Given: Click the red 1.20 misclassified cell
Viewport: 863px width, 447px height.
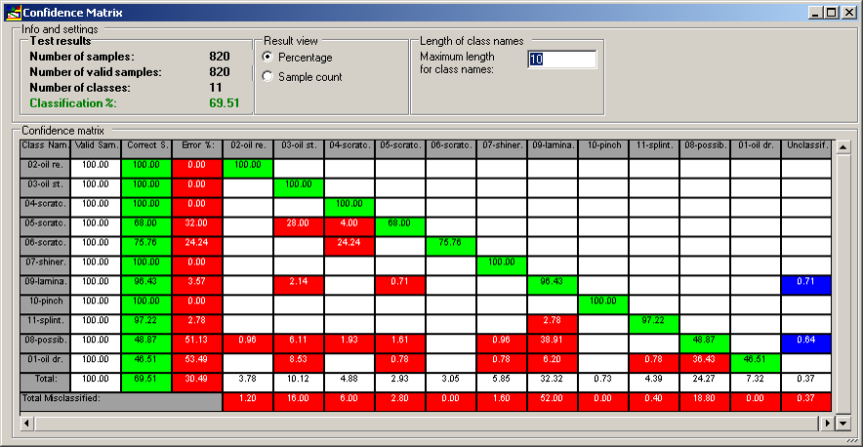Looking at the screenshot, I should pyautogui.click(x=248, y=402).
